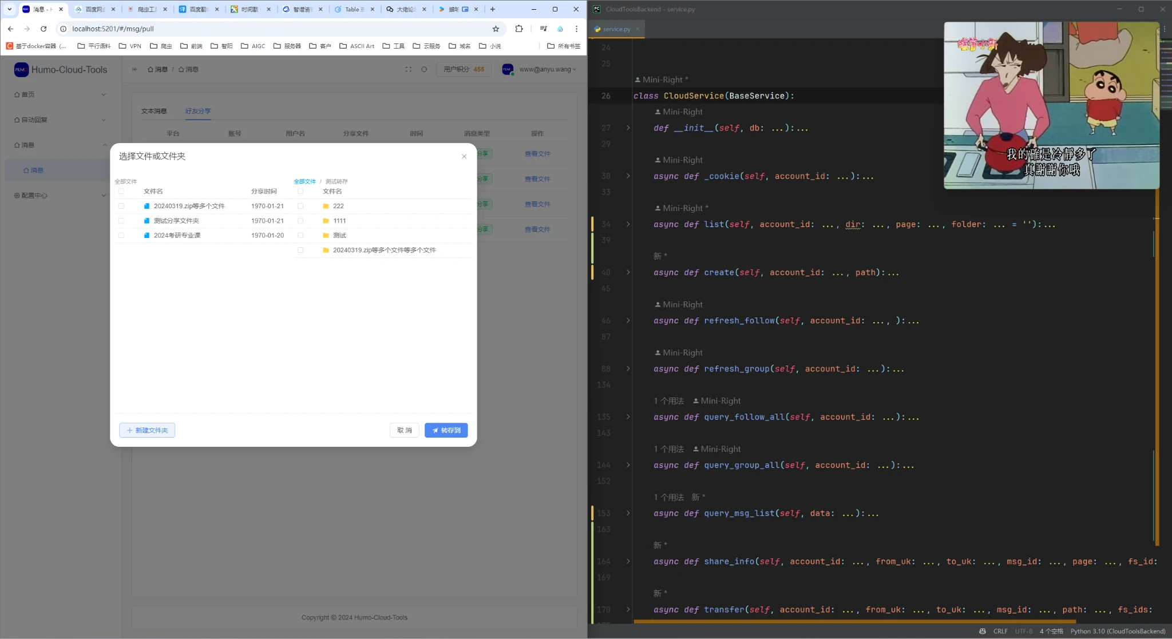Open Chrome three-dot menu
This screenshot has width=1172, height=639.
point(576,29)
